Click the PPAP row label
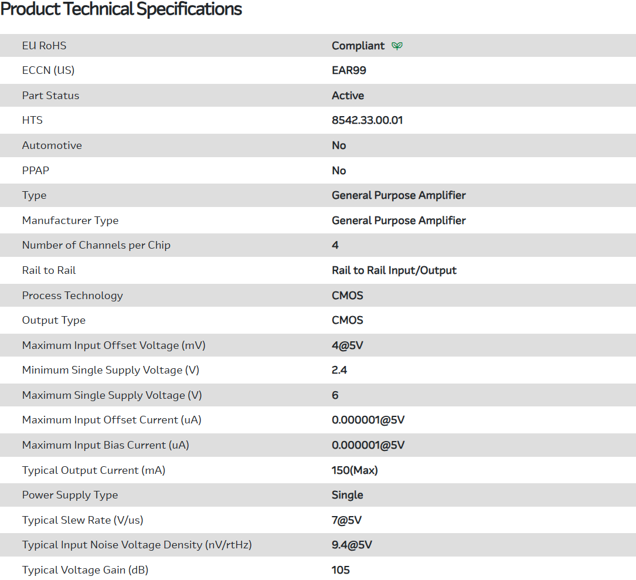The width and height of the screenshot is (636, 580). [x=37, y=171]
